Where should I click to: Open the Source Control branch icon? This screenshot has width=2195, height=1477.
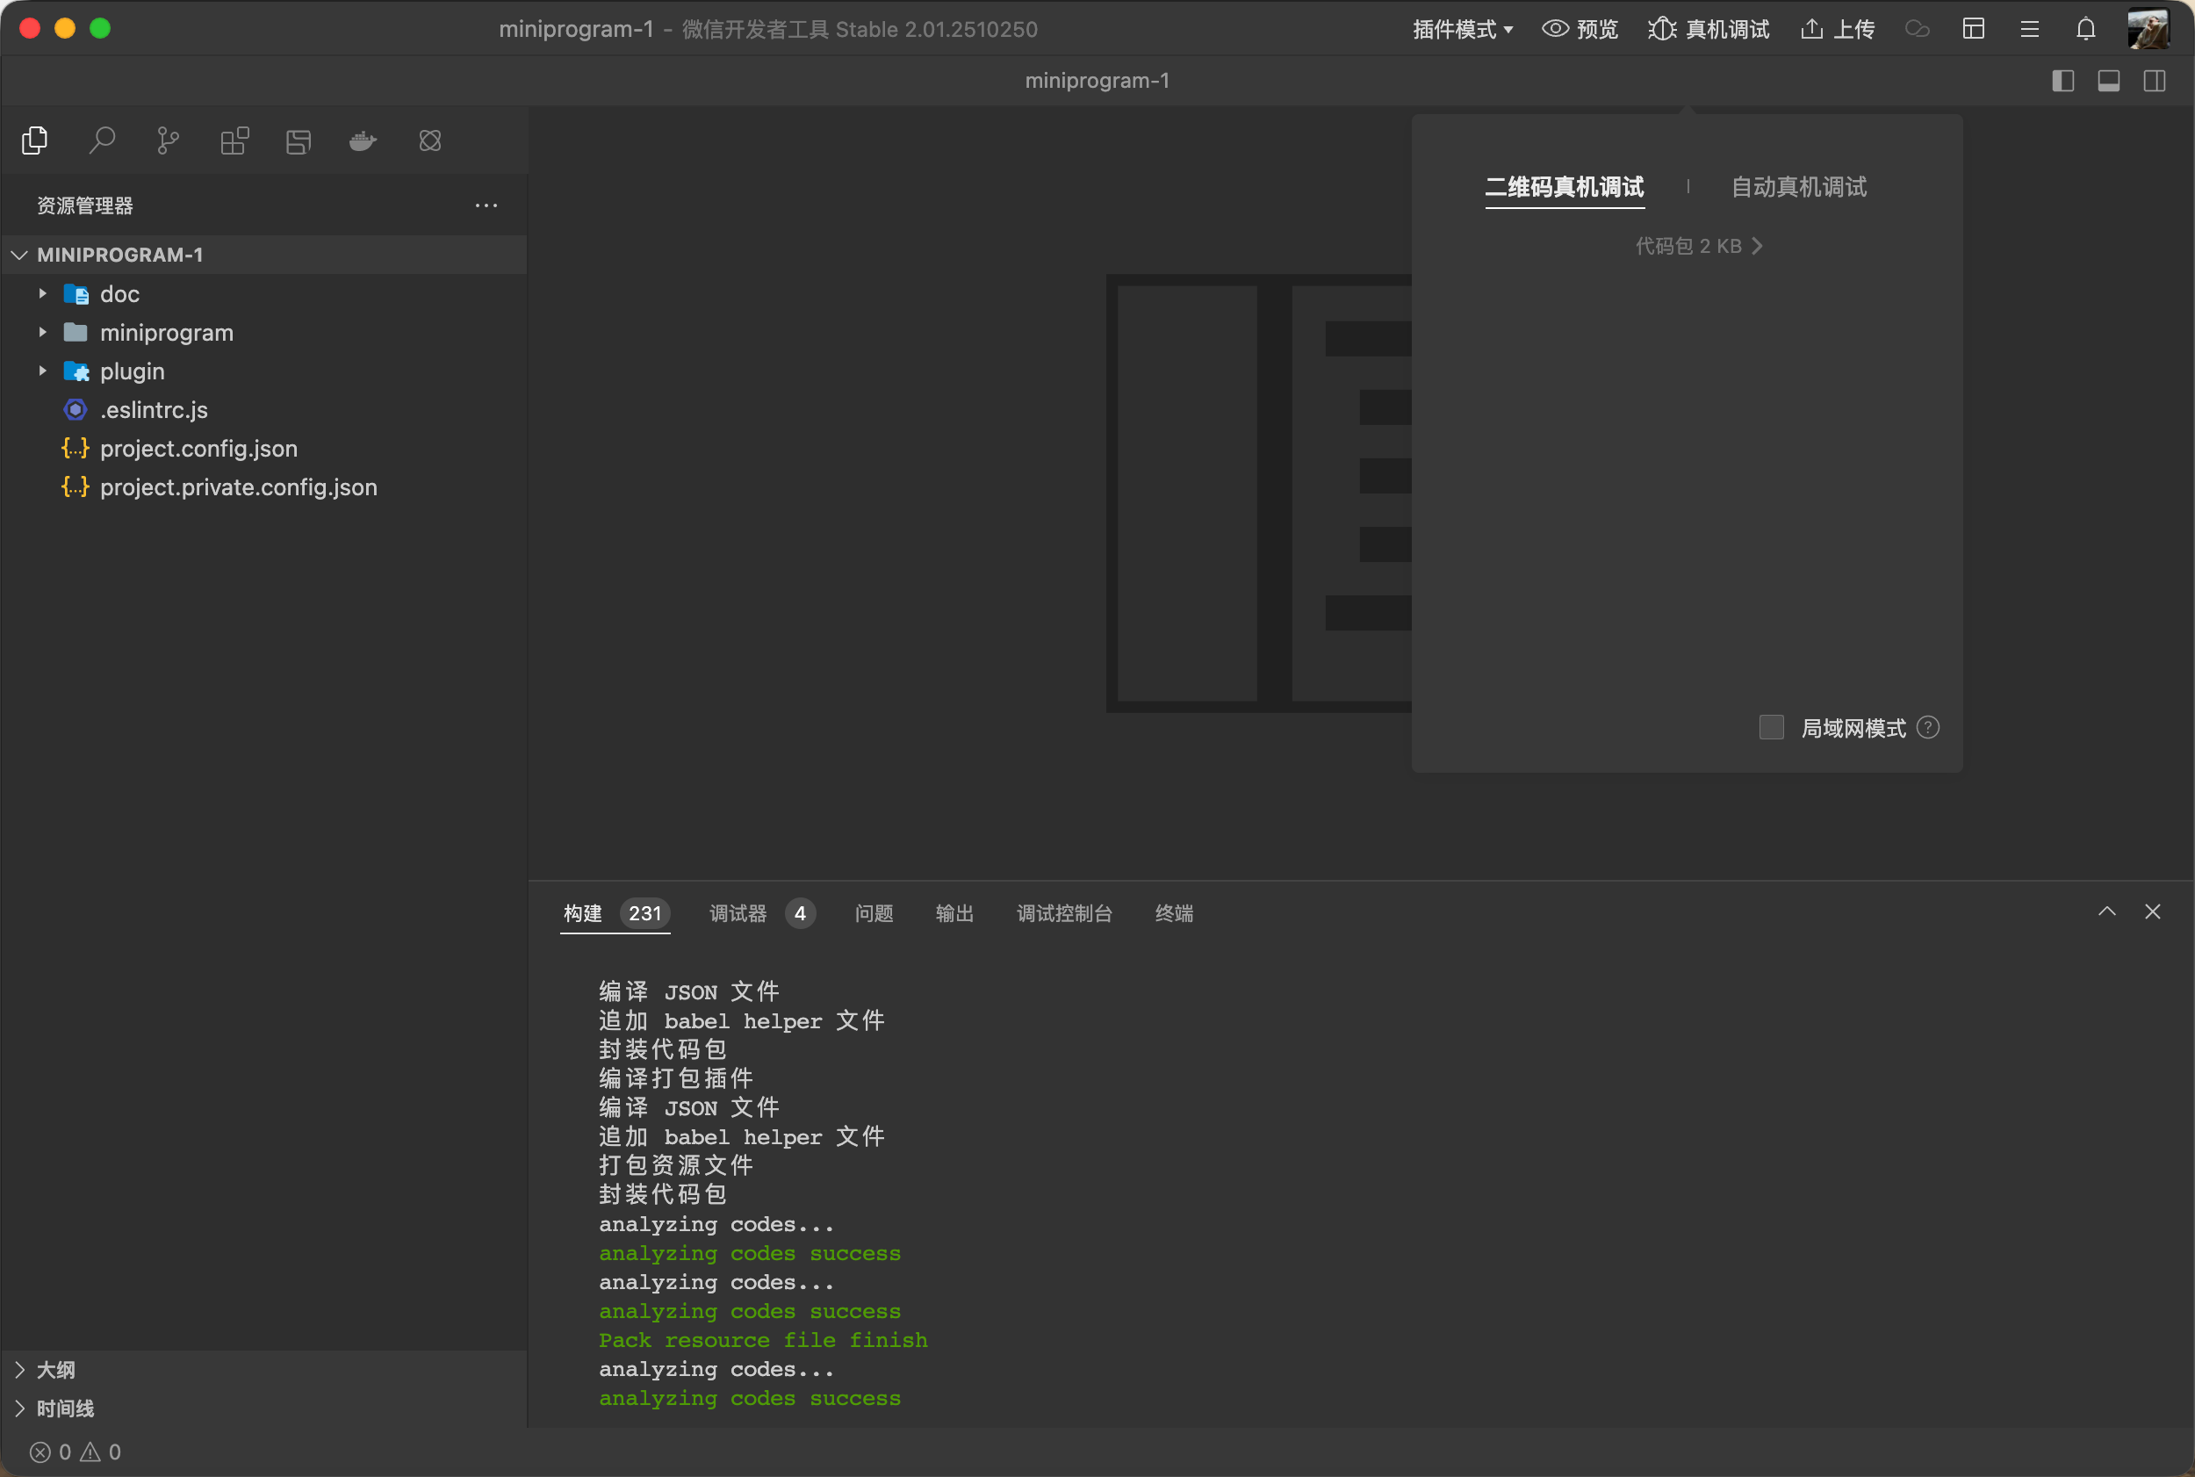[168, 141]
